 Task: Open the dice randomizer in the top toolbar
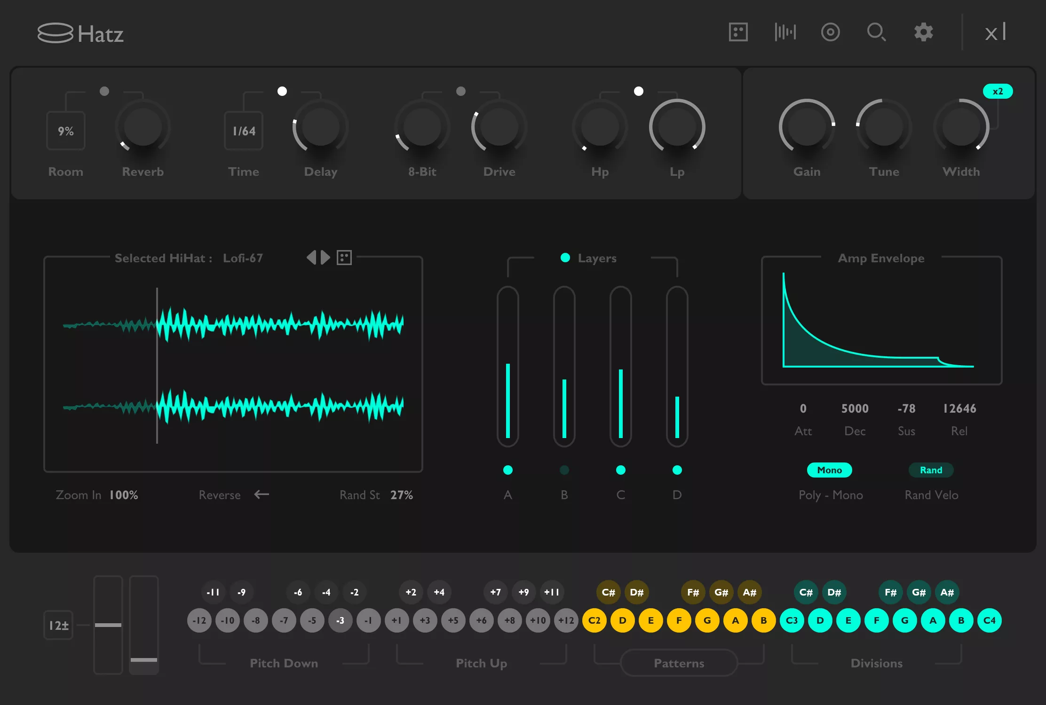737,32
